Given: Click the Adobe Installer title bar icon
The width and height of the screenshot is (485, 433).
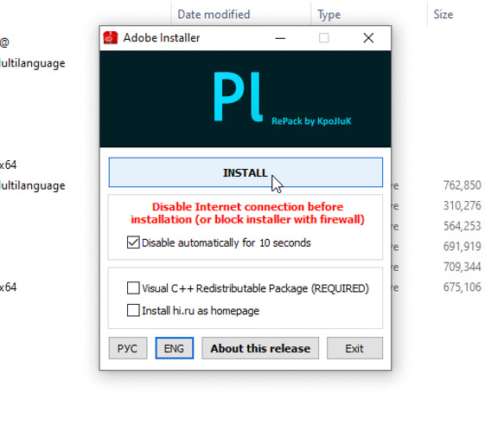Looking at the screenshot, I should click(111, 38).
